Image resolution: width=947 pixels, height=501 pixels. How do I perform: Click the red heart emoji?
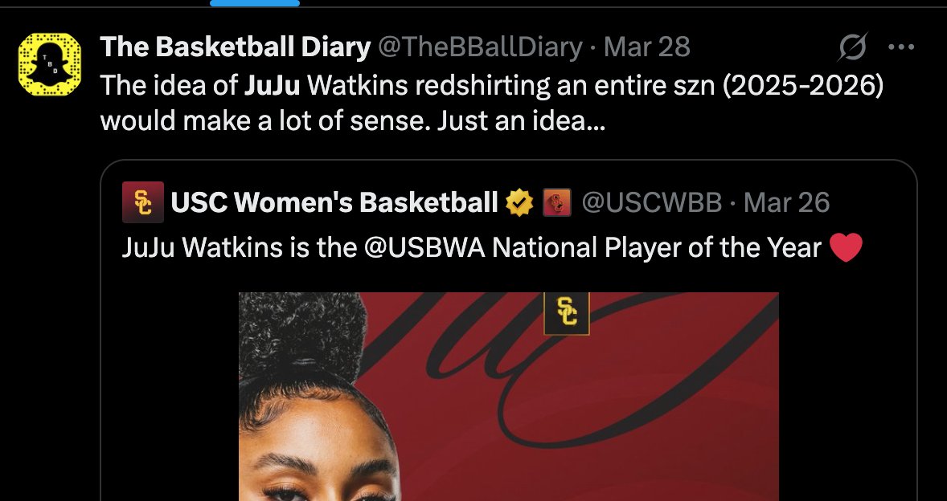(x=847, y=248)
